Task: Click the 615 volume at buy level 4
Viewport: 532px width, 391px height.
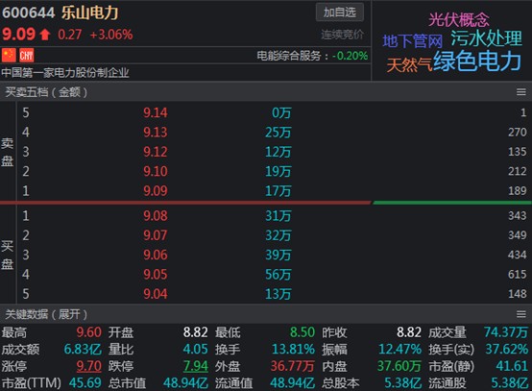Action: [517, 274]
